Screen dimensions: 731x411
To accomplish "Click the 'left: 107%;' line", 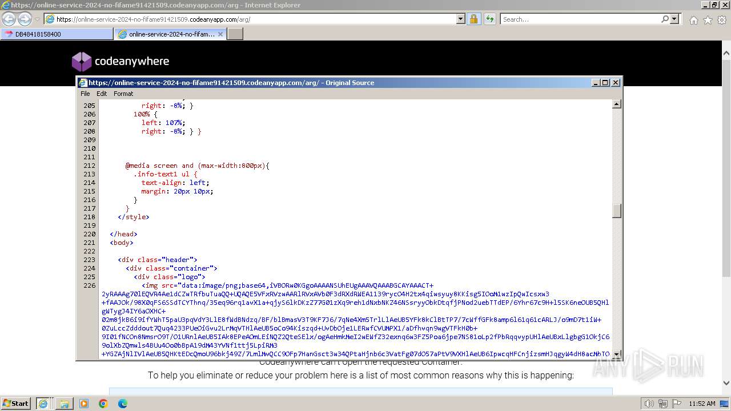I will click(x=163, y=123).
